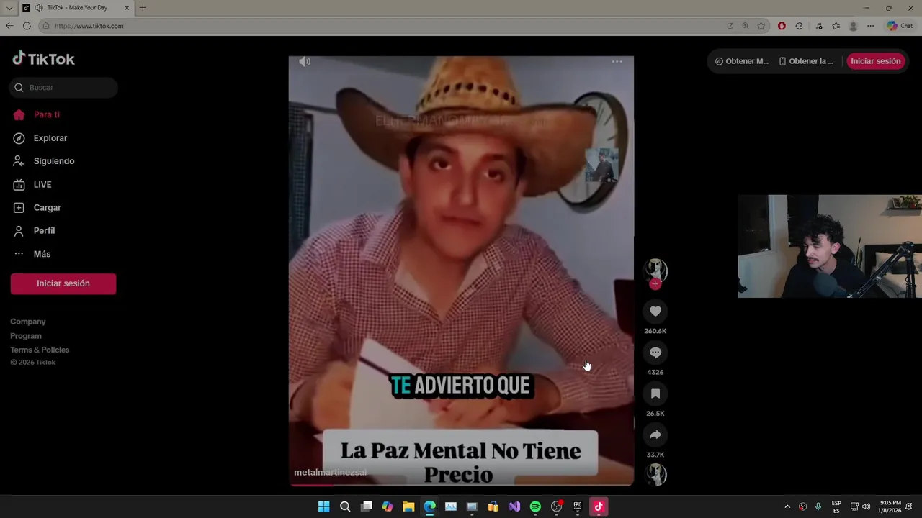Open the Perfil page
This screenshot has height=518, width=922.
click(35, 231)
